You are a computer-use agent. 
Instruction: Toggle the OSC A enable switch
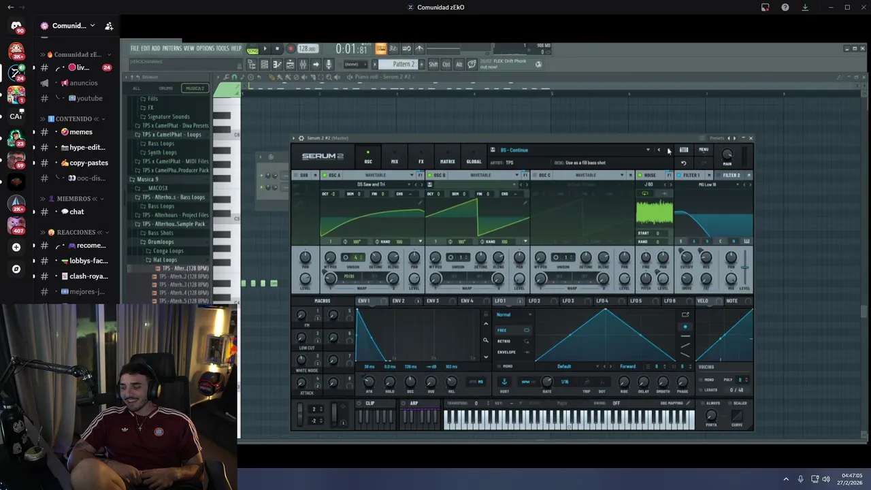point(325,175)
